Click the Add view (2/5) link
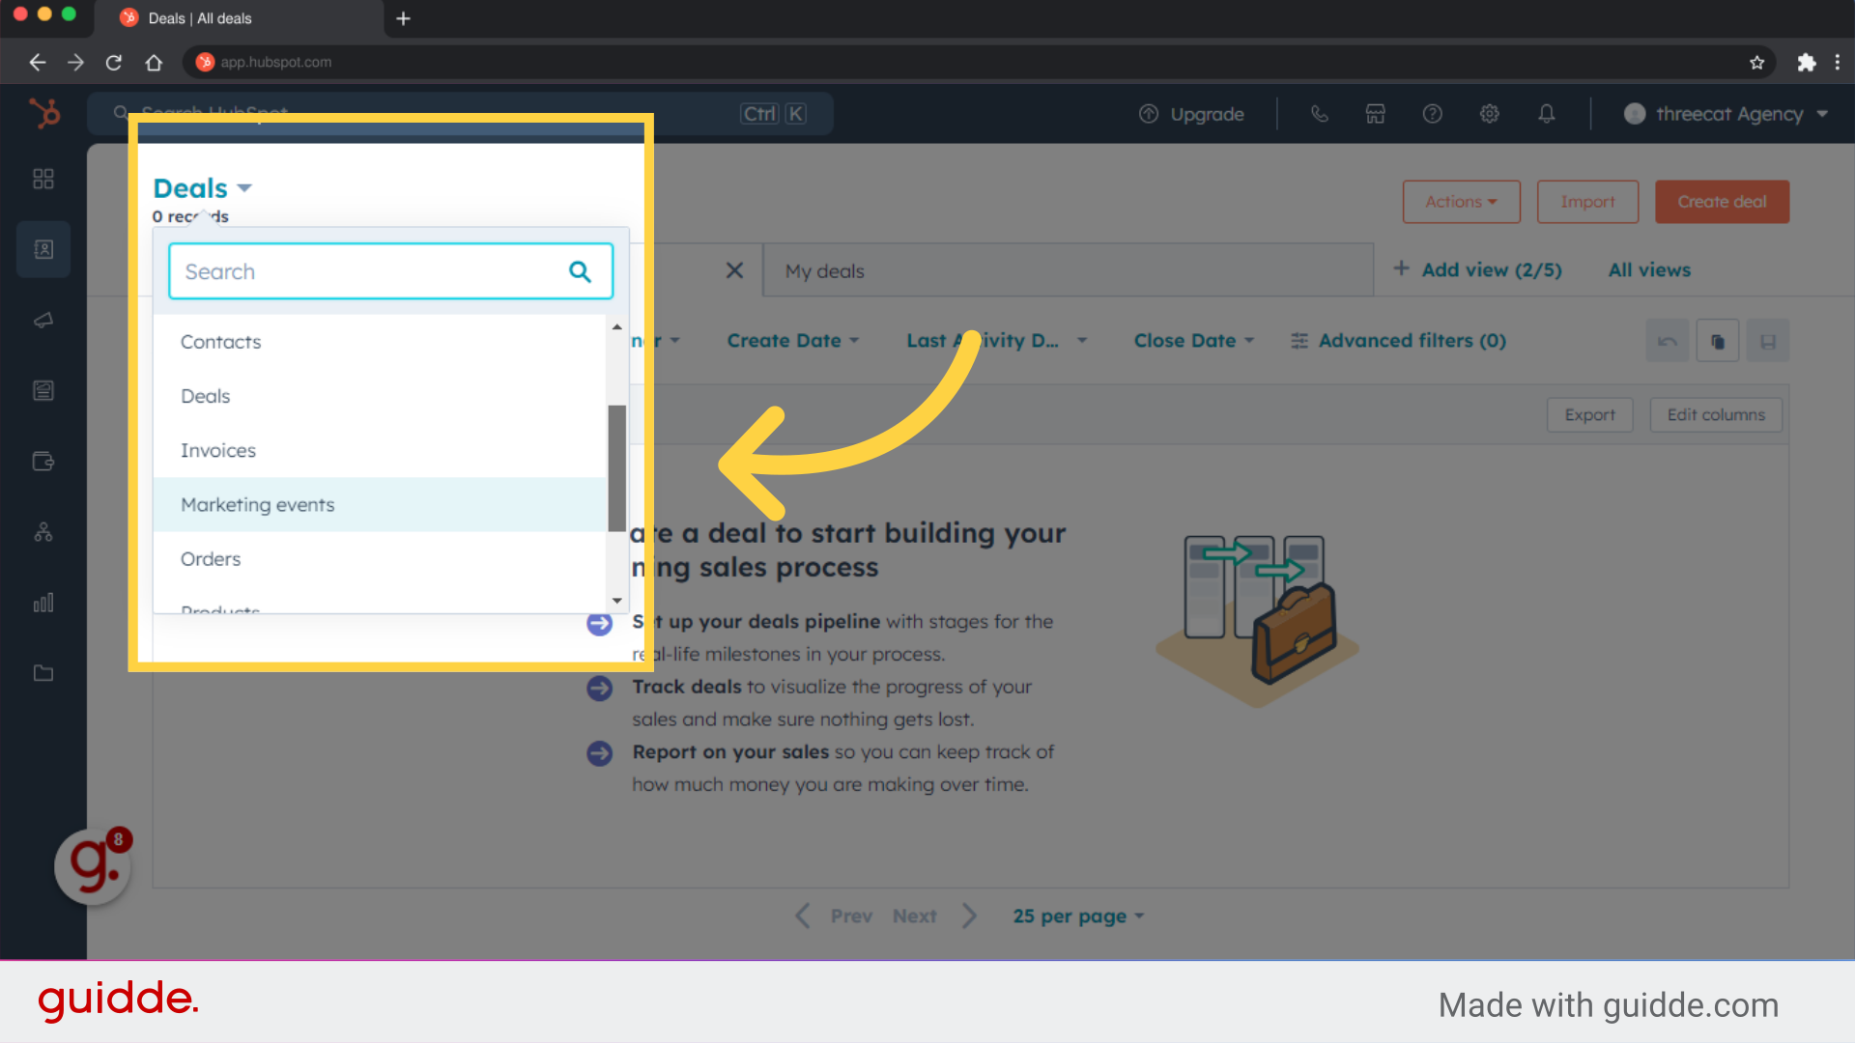Viewport: 1855px width, 1043px height. click(1477, 269)
